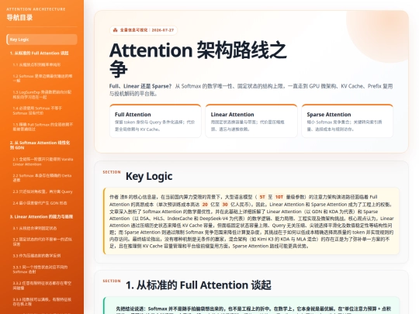Click the ATTENTION ARCHITECTURE sidebar label
The width and height of the screenshot is (419, 314).
[x=36, y=9]
